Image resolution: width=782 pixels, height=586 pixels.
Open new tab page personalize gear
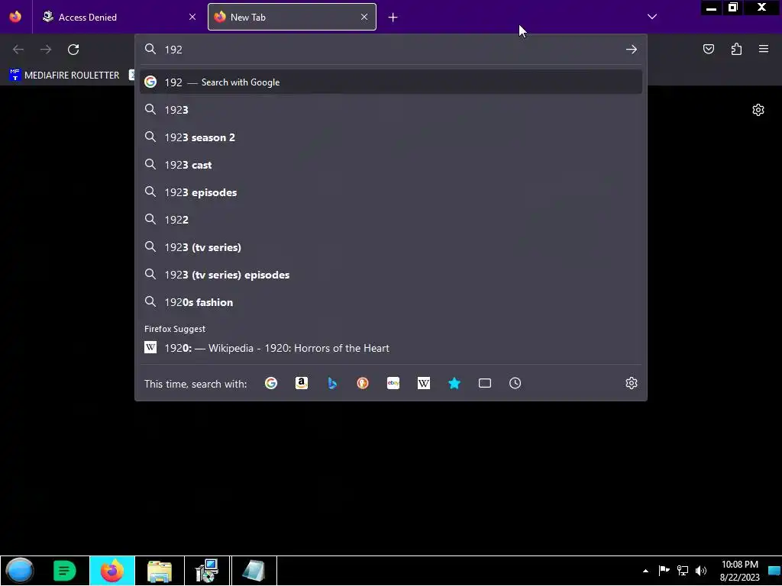758,110
